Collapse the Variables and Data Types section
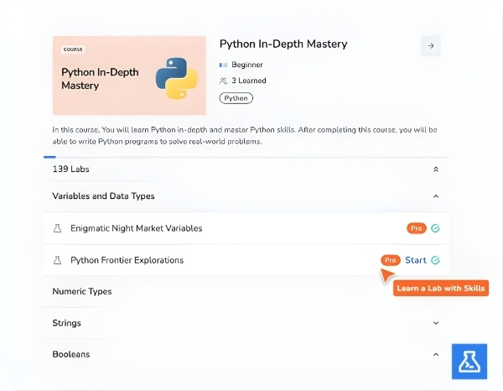 pyautogui.click(x=436, y=196)
